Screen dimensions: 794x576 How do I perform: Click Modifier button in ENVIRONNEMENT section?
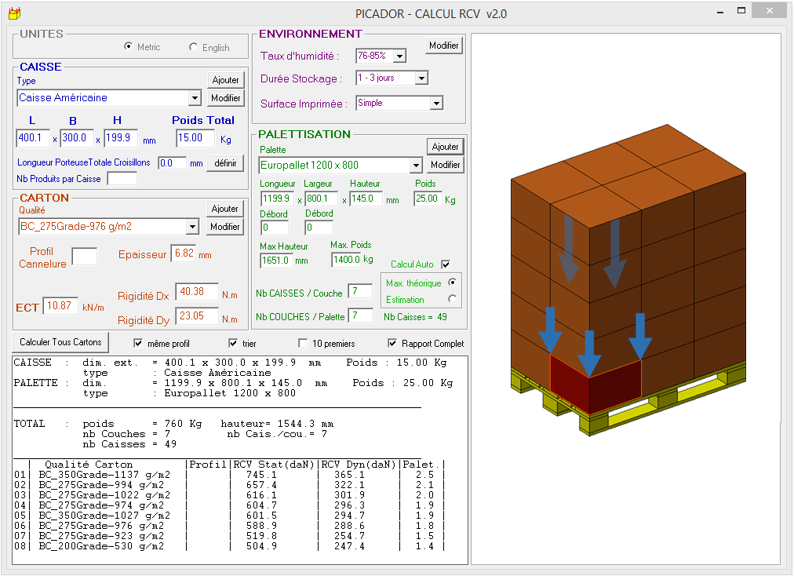point(443,46)
